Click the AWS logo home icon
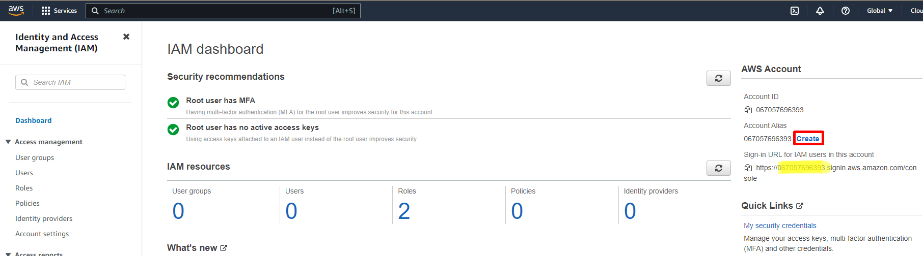The image size is (923, 256). (x=16, y=10)
